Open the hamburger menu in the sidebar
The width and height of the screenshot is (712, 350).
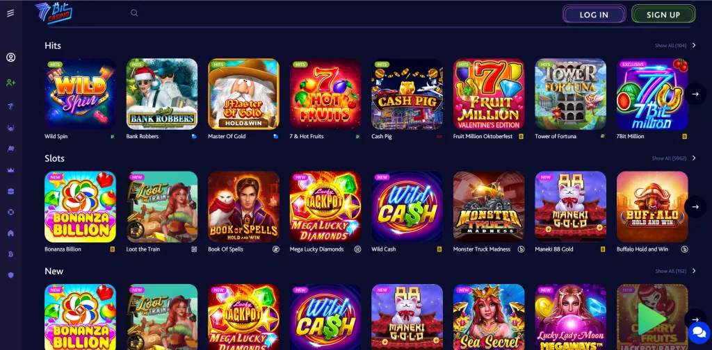[10, 13]
